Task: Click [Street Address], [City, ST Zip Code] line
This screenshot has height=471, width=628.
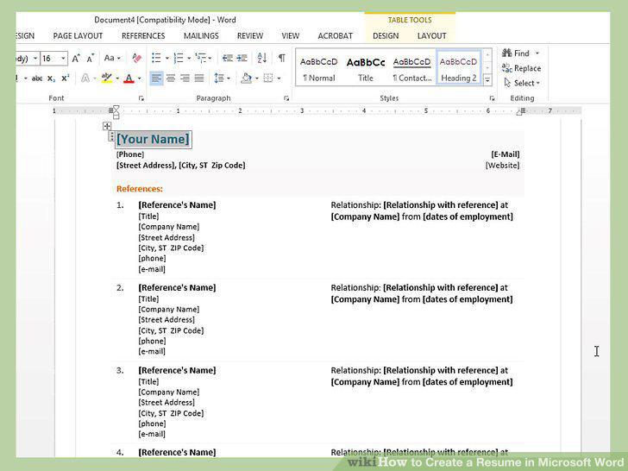Action: (180, 165)
